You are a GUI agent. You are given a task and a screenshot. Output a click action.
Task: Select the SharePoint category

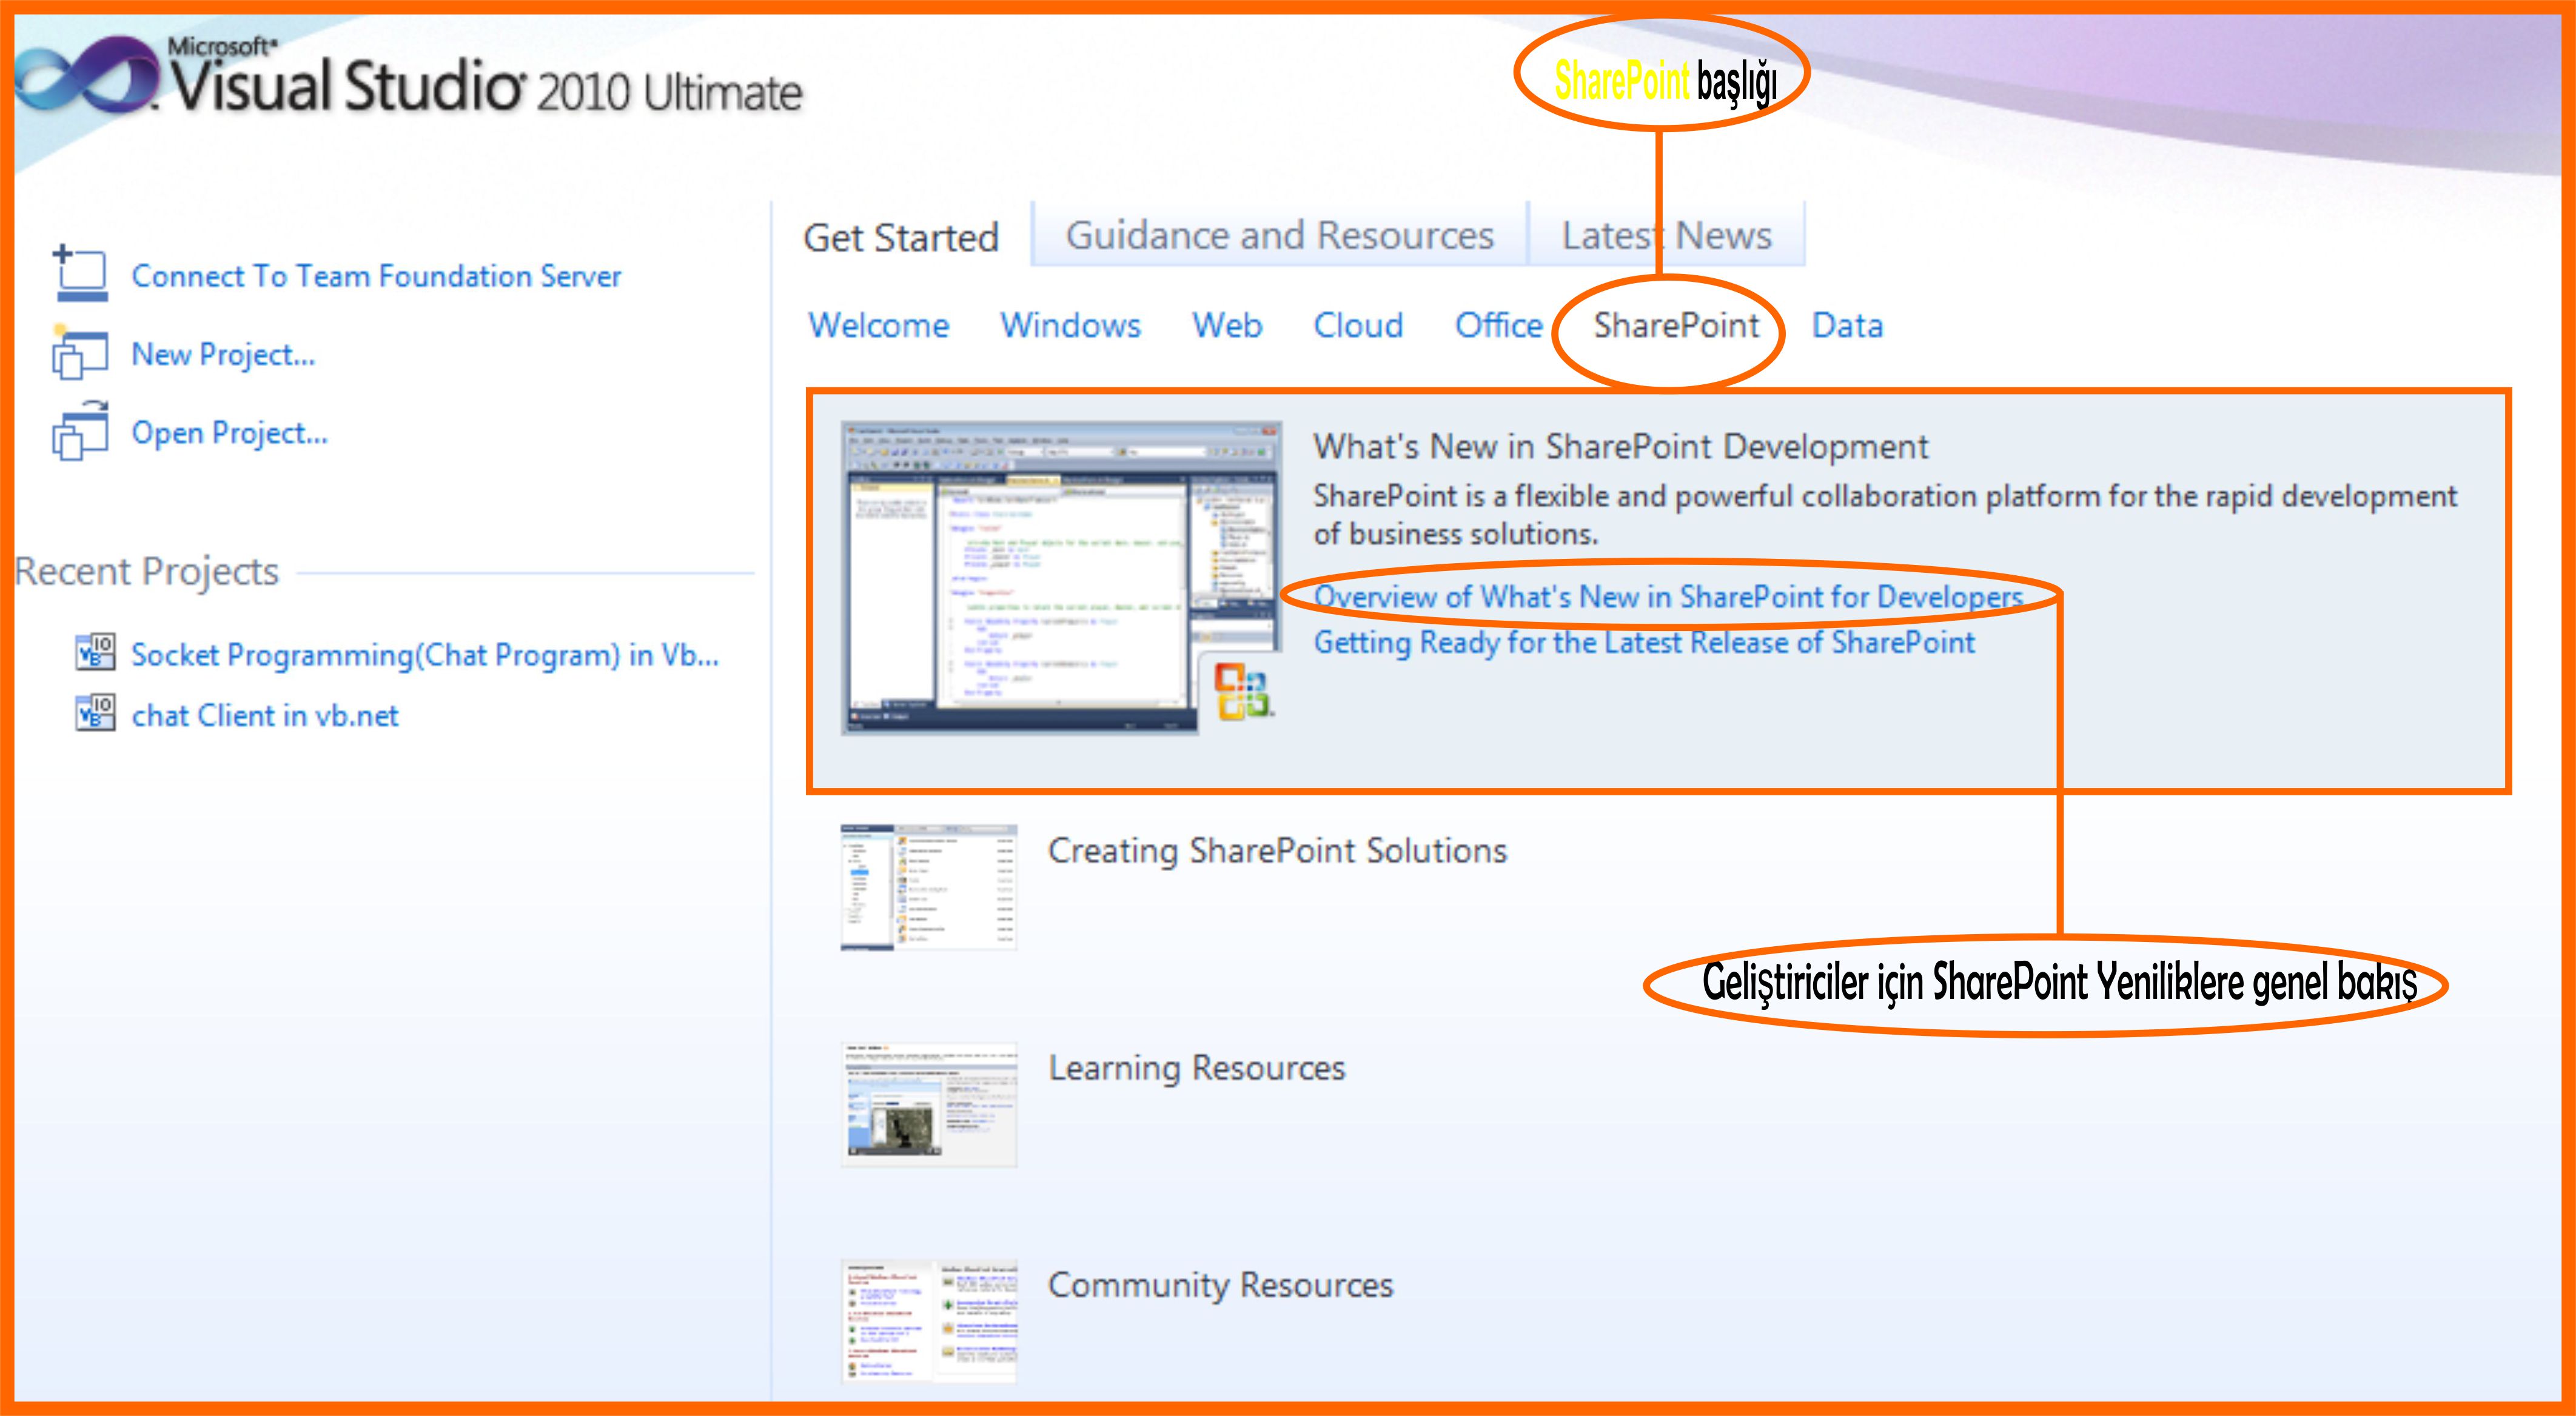coord(1676,326)
